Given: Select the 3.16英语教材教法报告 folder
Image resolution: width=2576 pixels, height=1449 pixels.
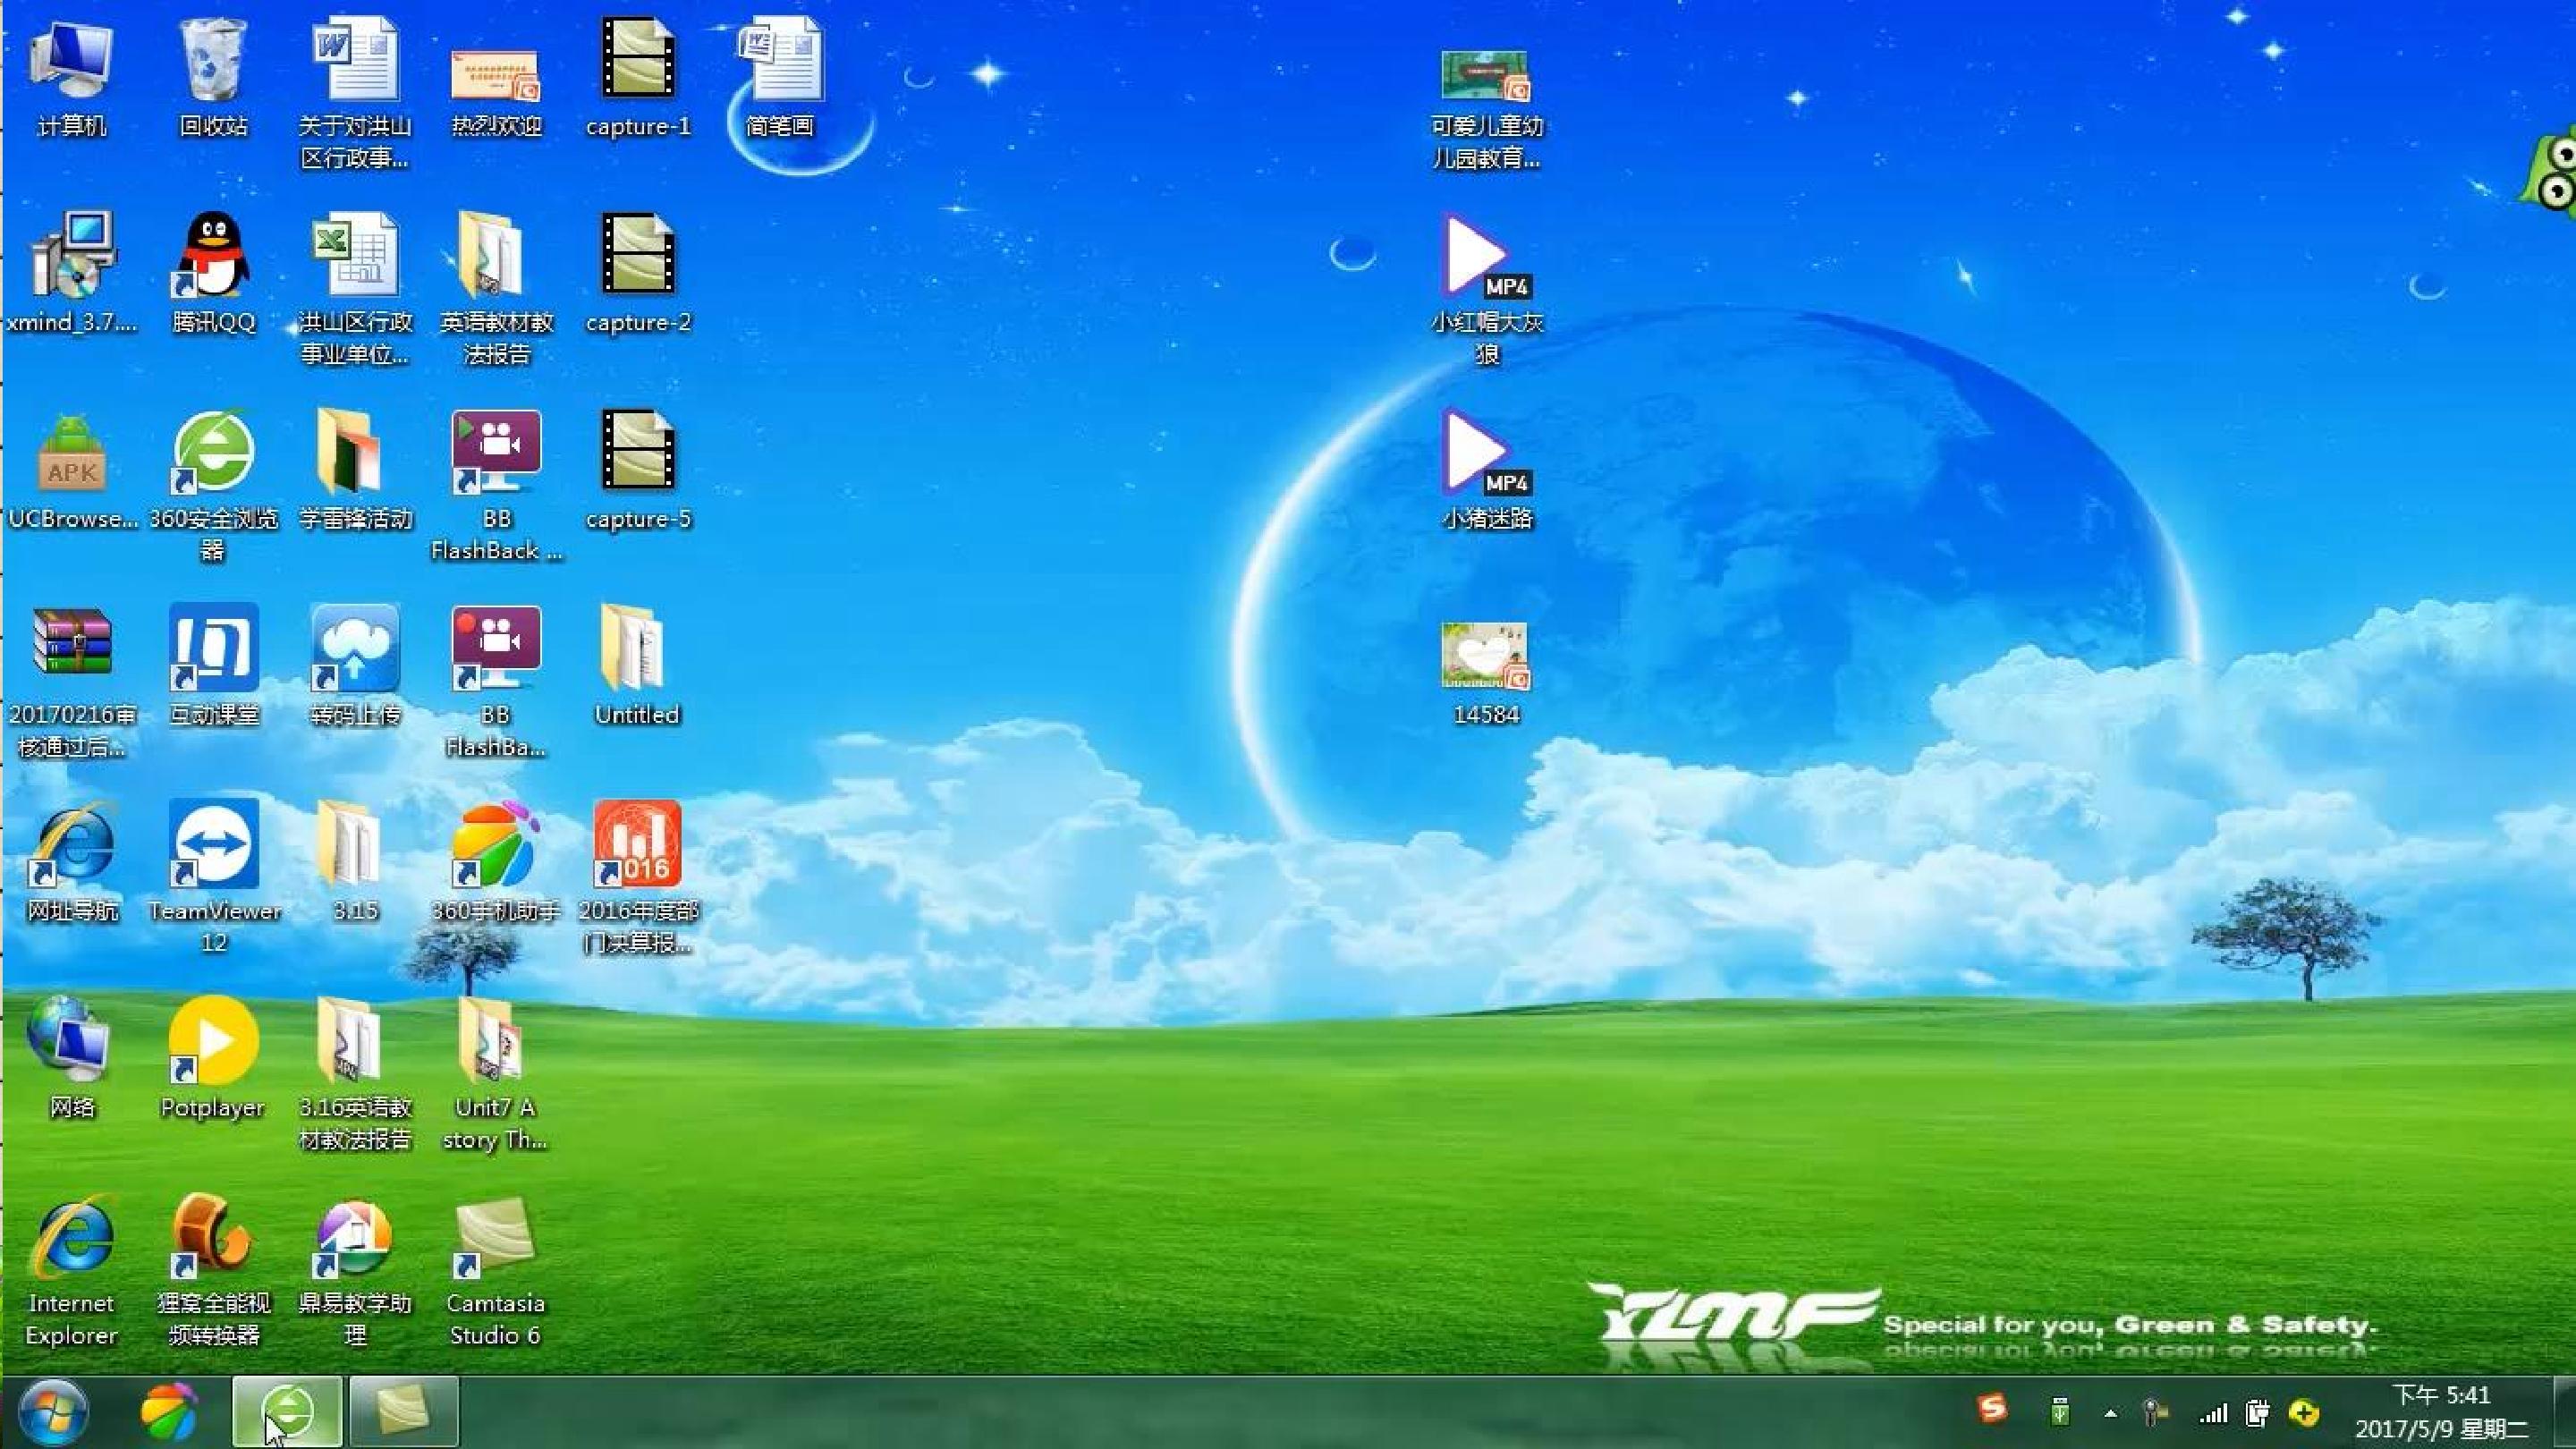Looking at the screenshot, I should 355,1074.
